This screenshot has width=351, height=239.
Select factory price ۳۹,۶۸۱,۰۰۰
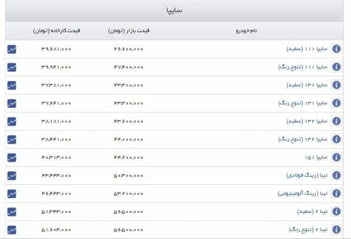[56, 49]
